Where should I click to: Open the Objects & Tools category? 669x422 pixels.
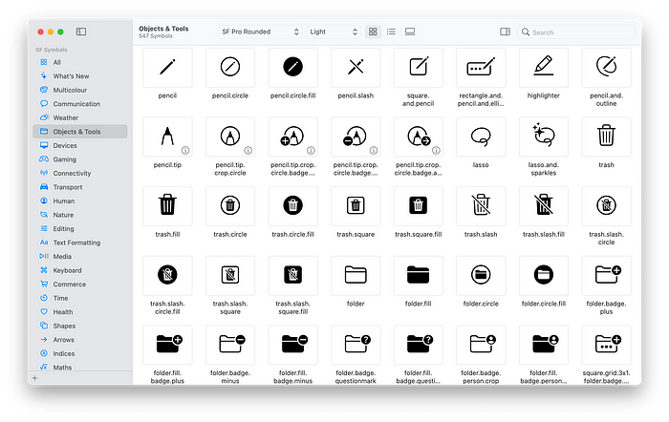(x=80, y=132)
